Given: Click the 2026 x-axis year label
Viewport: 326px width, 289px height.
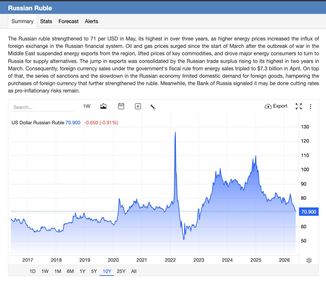Looking at the screenshot, I should [x=284, y=260].
